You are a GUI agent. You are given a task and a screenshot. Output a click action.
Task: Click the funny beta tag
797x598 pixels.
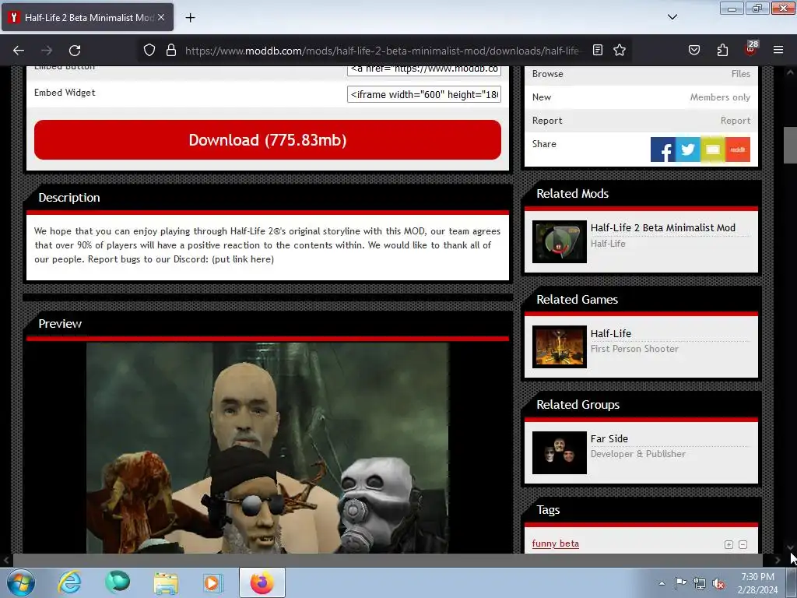(555, 543)
